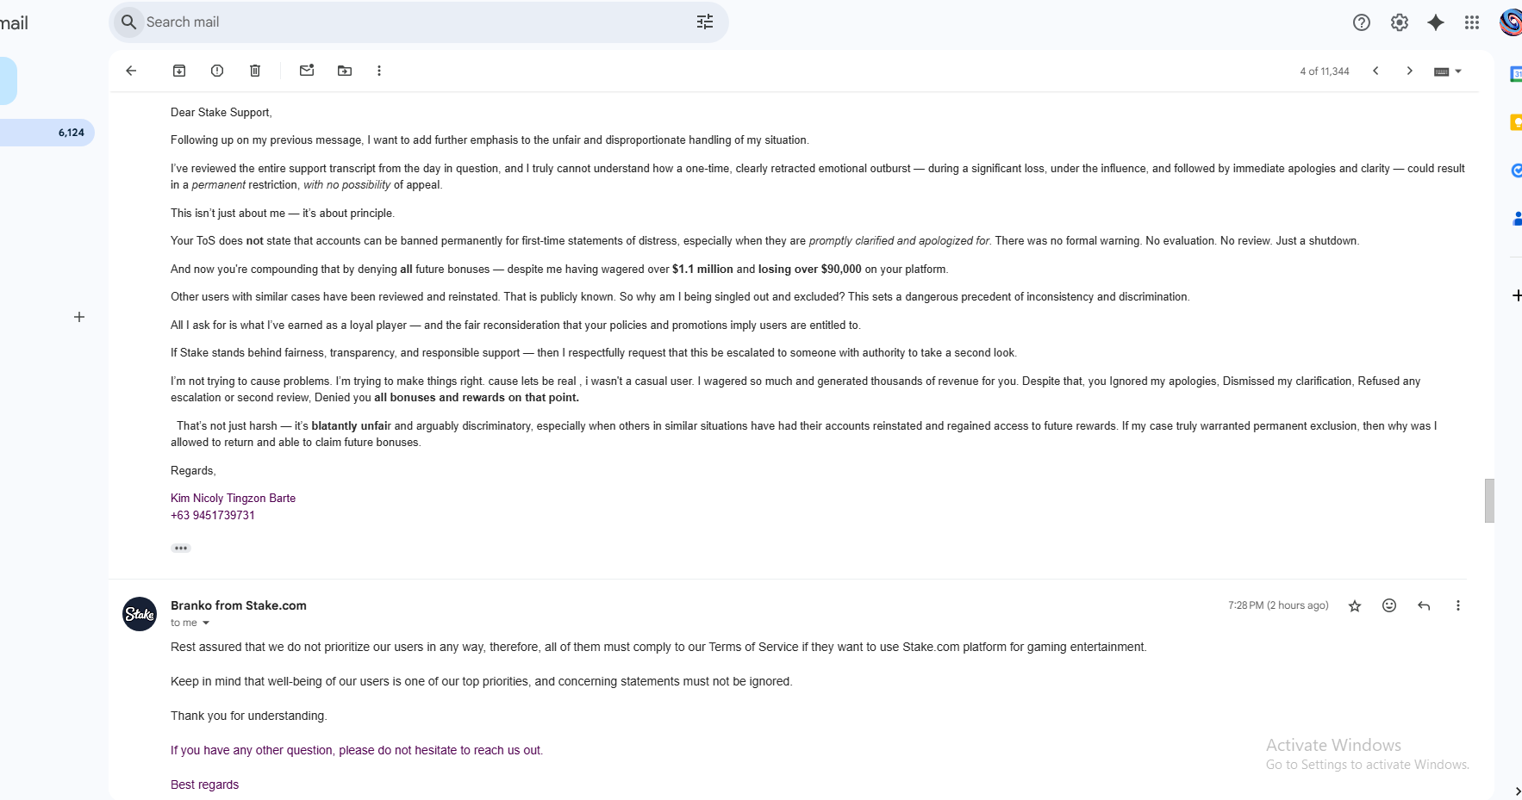Get add-ons with side panel plus
1522x800 pixels.
point(1517,295)
